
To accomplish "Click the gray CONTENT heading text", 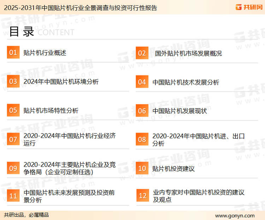I will point(56,32).
